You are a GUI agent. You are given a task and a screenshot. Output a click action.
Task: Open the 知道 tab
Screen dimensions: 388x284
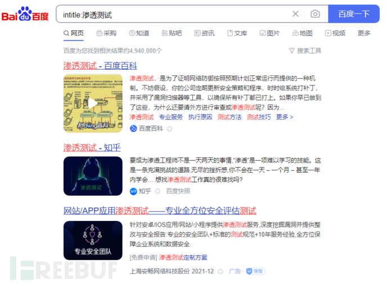(x=139, y=33)
